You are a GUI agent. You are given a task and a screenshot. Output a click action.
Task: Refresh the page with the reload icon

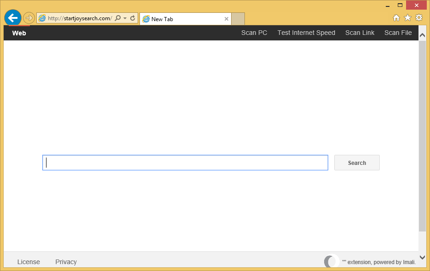pyautogui.click(x=133, y=18)
